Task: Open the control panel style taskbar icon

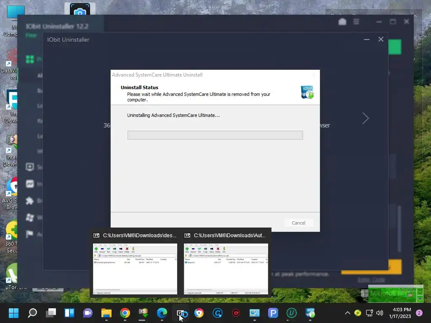Action: 255,313
